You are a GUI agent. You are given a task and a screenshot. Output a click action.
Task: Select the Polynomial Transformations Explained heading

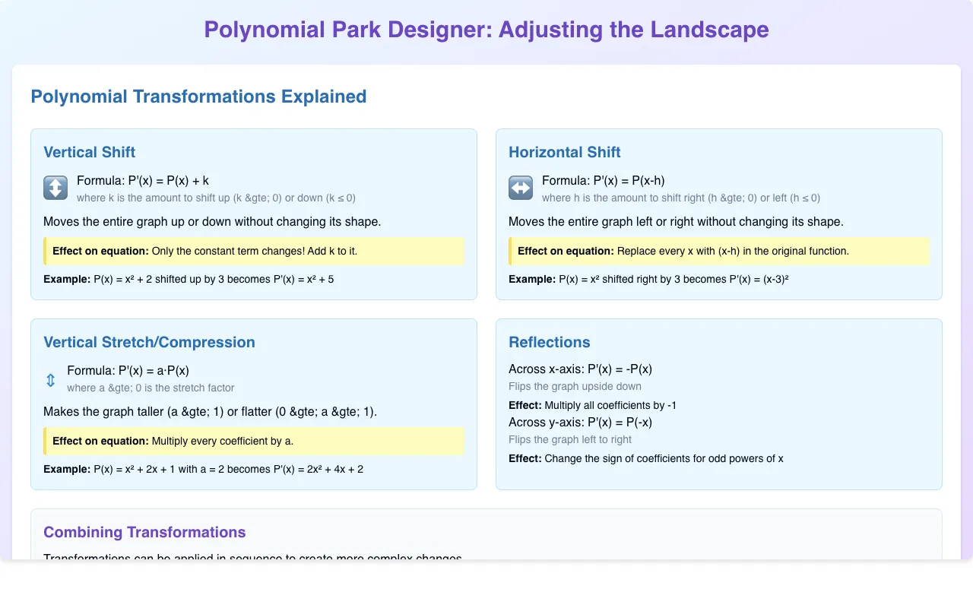click(x=198, y=97)
